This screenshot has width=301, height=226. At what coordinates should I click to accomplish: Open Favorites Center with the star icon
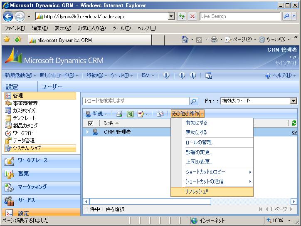7,40
